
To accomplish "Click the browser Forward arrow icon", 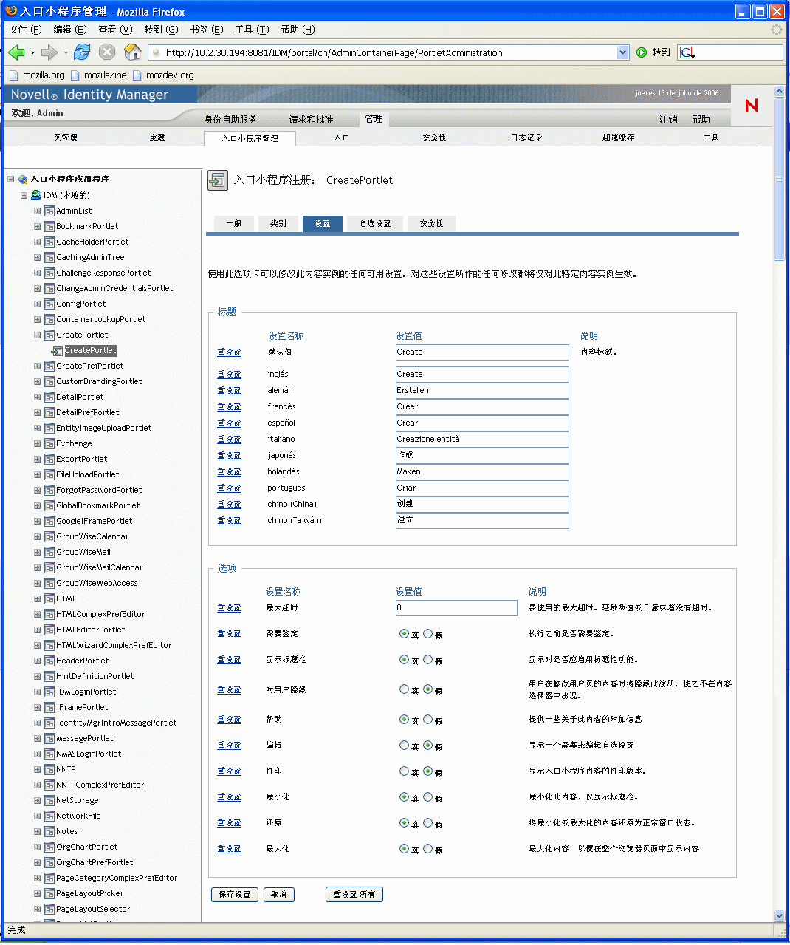I will tap(49, 52).
